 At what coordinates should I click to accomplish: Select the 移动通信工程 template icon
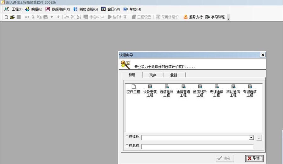pos(233,91)
